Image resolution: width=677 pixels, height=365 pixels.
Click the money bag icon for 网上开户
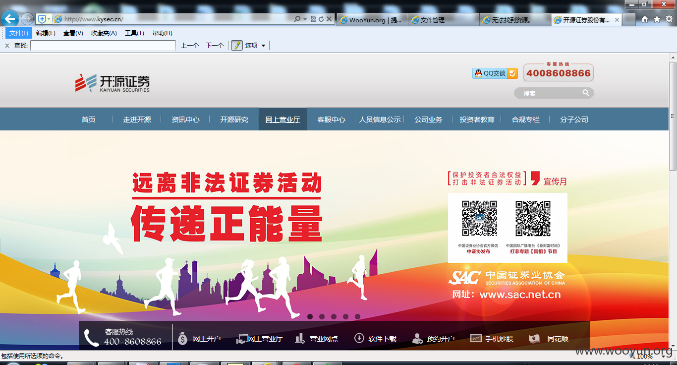coord(182,338)
